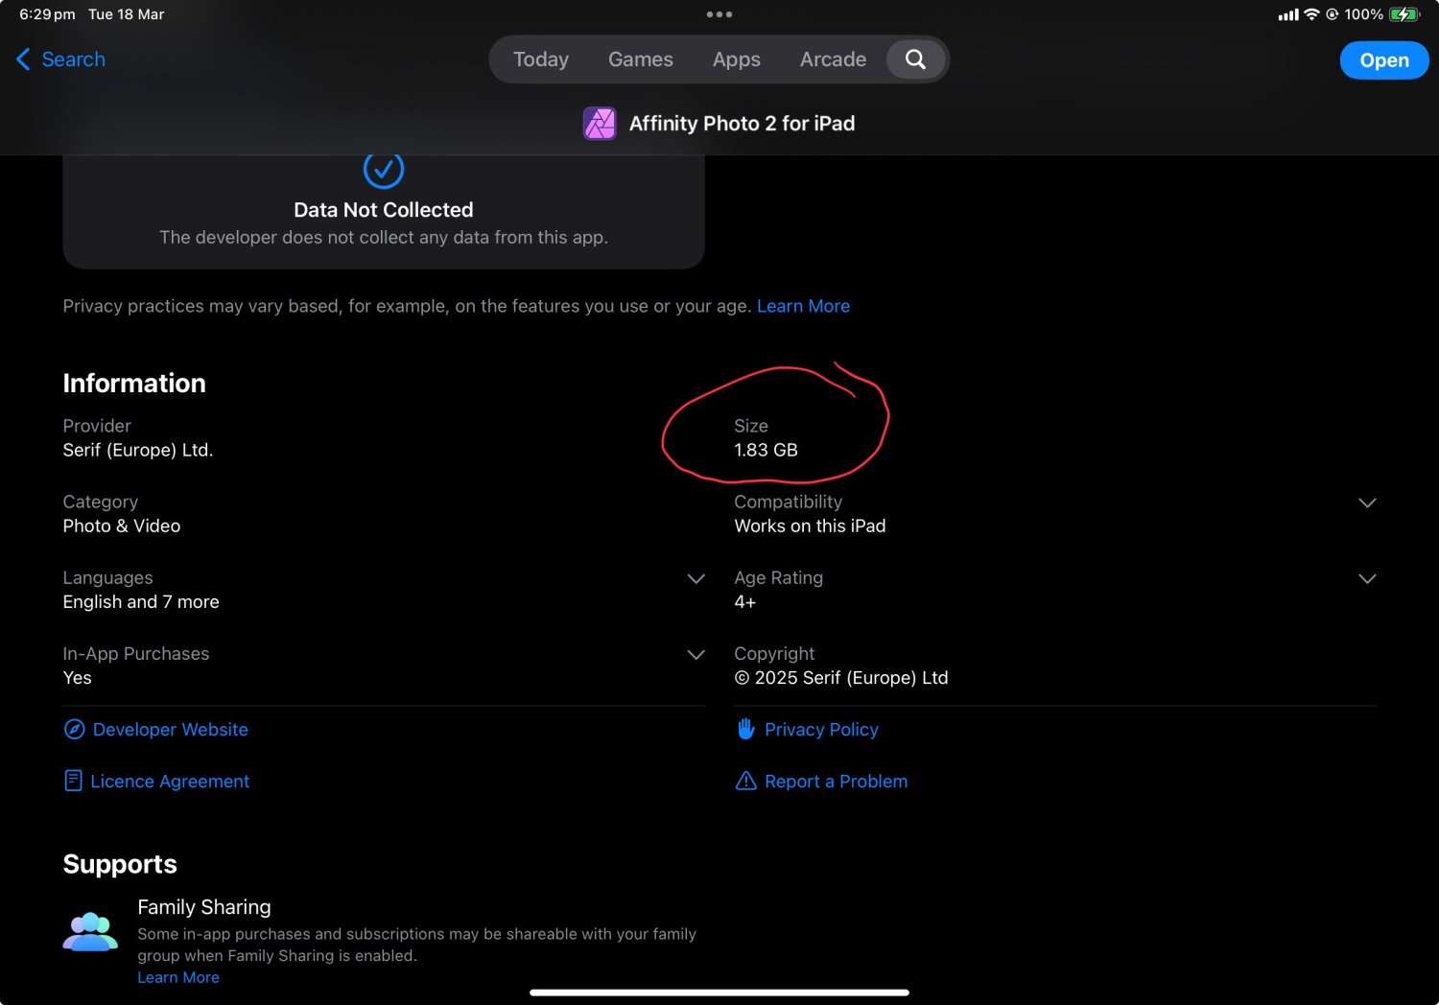Tap the Search back navigation link
This screenshot has height=1005, width=1439.
(x=59, y=58)
